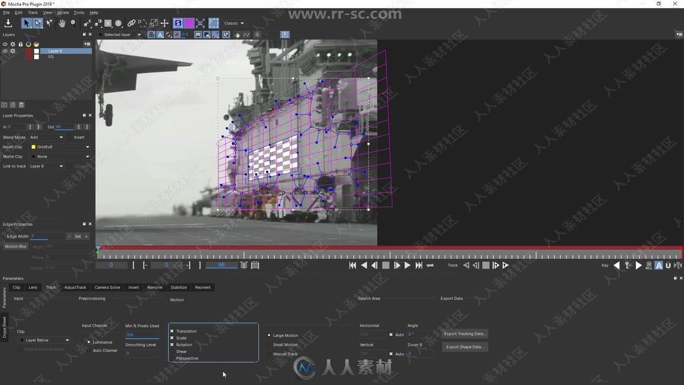Select Auto Channel radio button
This screenshot has height=385, width=684.
tap(89, 351)
